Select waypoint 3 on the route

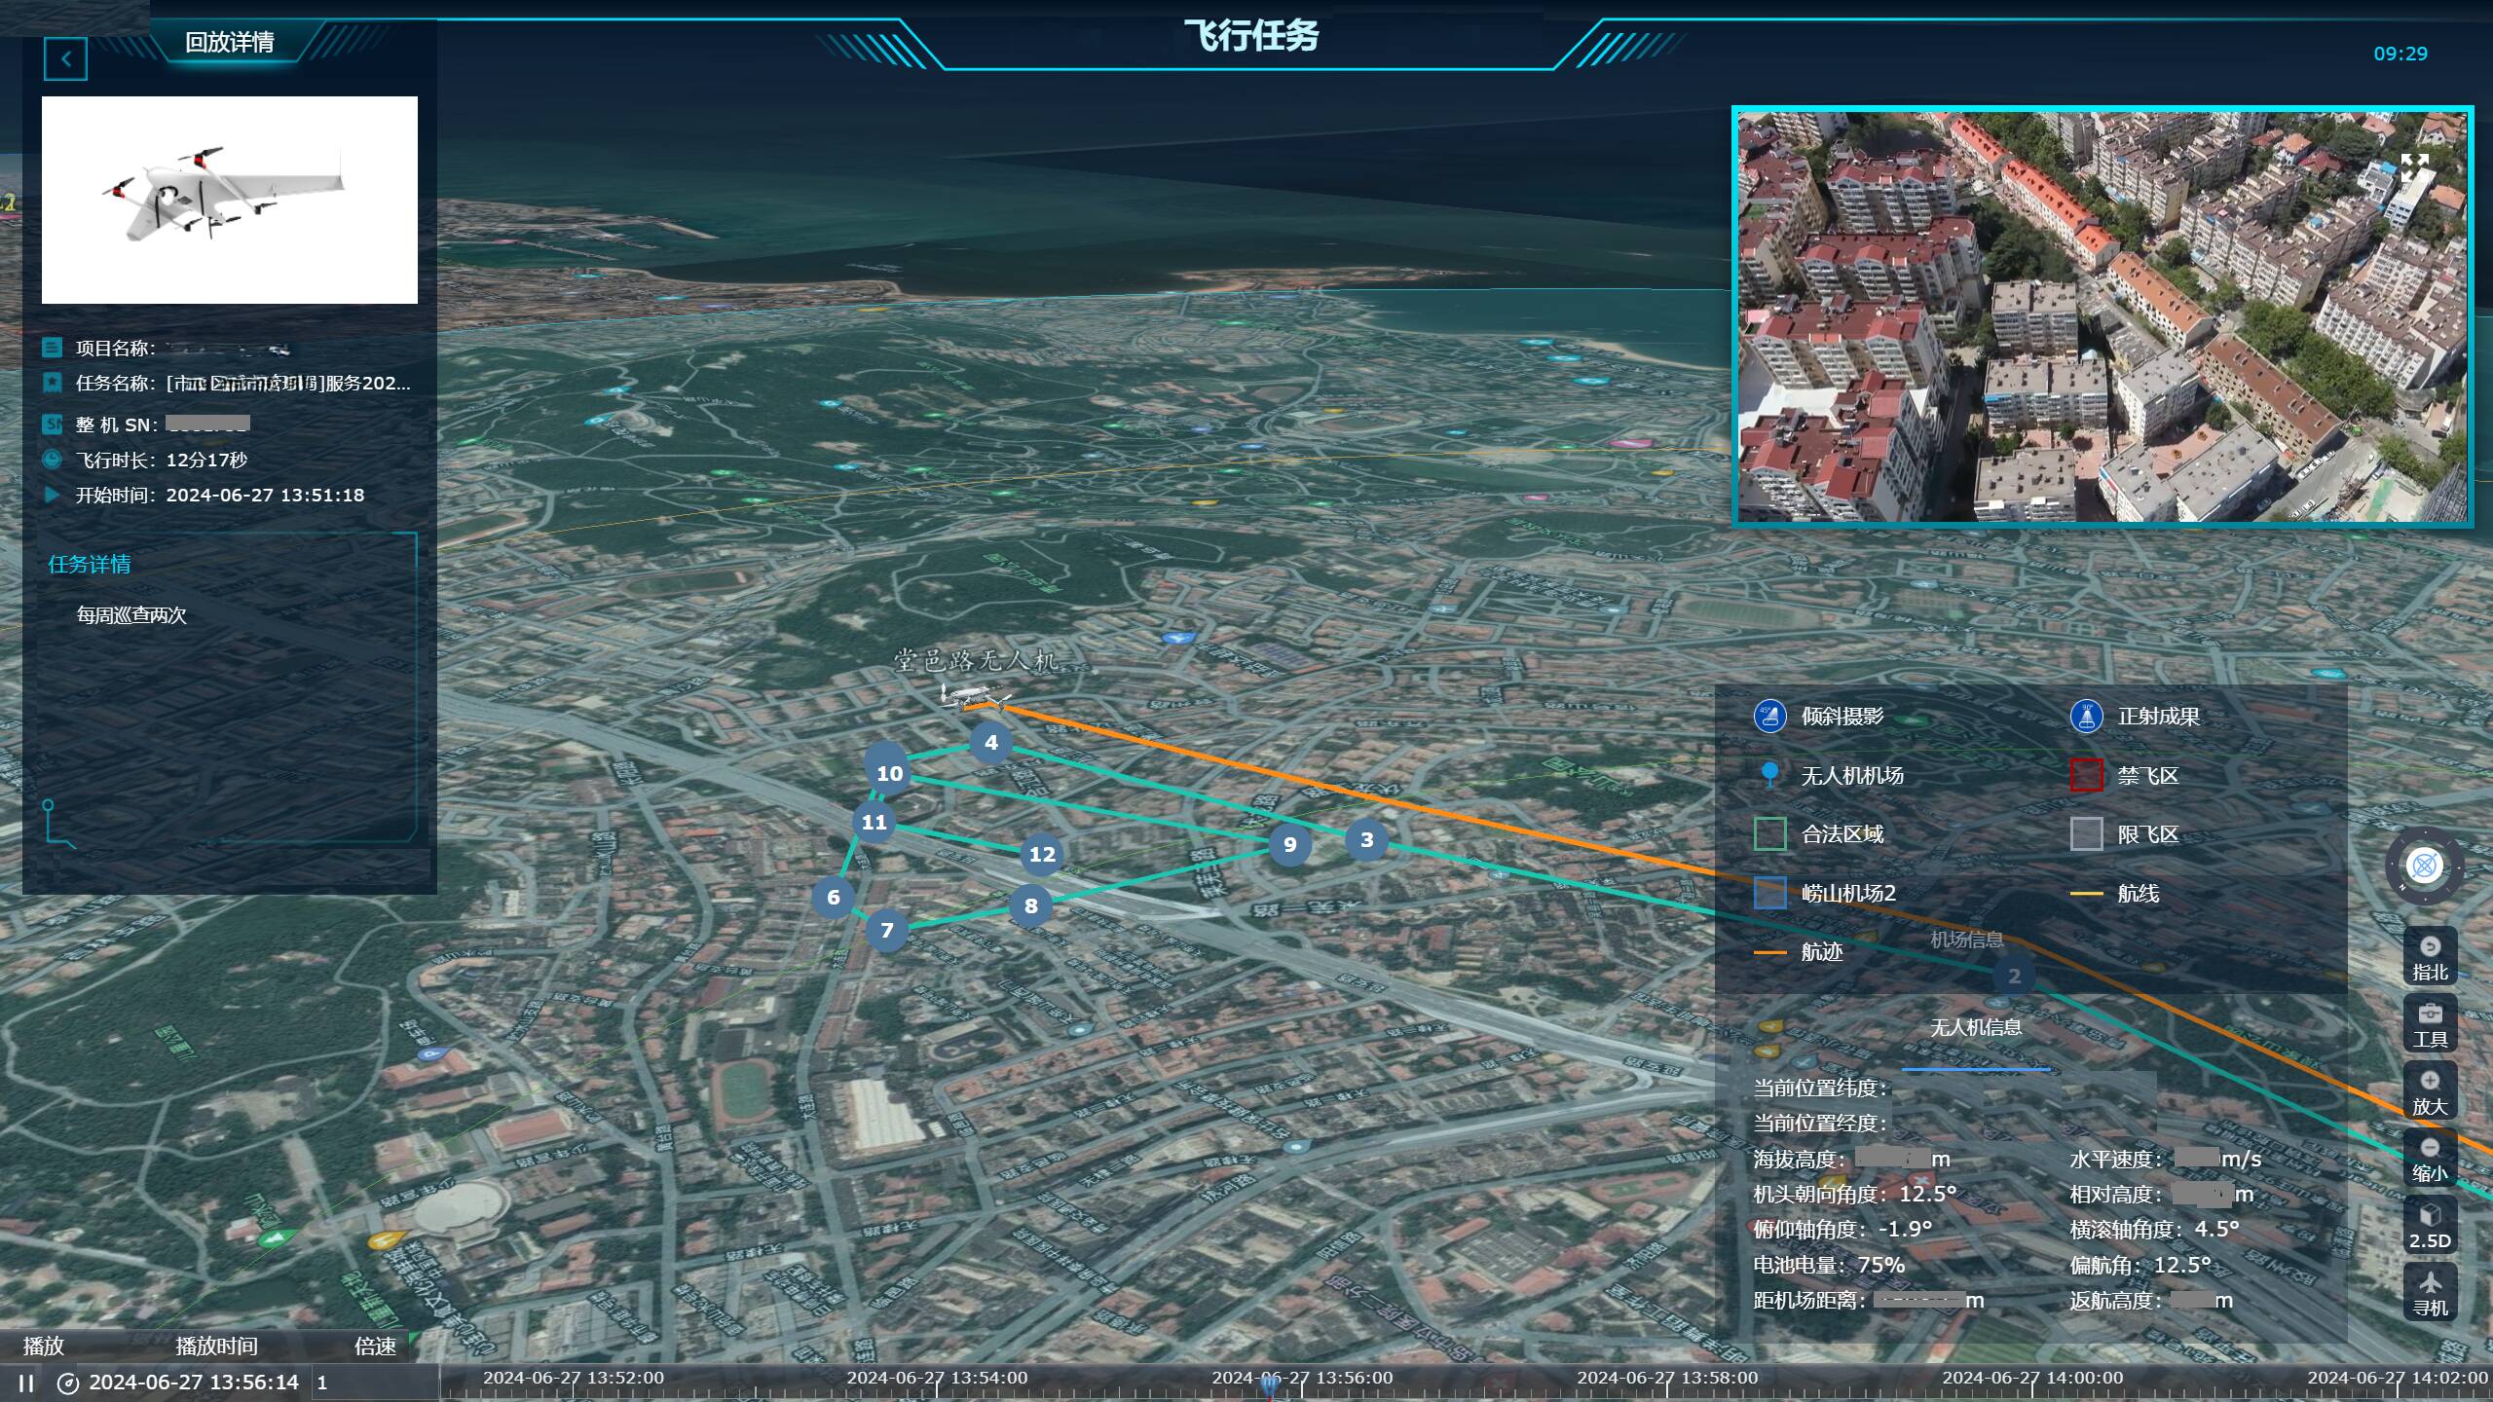tap(1366, 839)
